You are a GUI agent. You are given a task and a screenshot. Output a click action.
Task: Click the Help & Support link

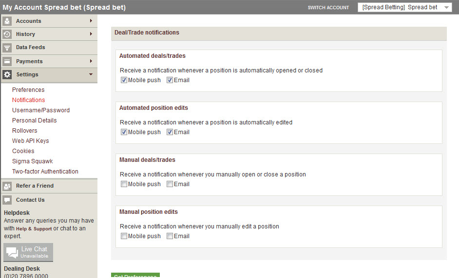click(x=34, y=228)
